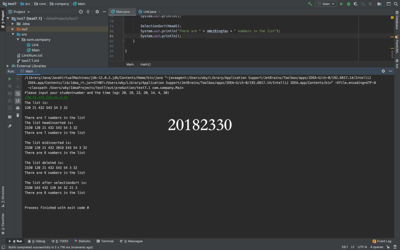Viewport: 400px width, 250px height.
Task: Switch to Main.java editor tab
Action: pyautogui.click(x=122, y=12)
